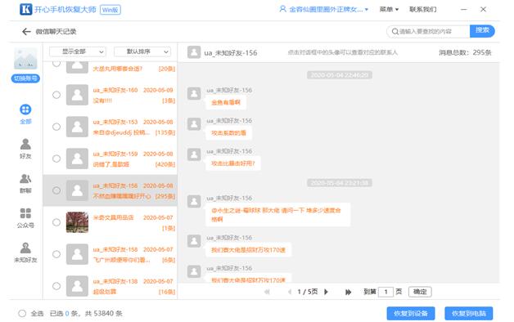Click 切换账号 switch account button
This screenshot has width=514, height=322.
coord(25,78)
